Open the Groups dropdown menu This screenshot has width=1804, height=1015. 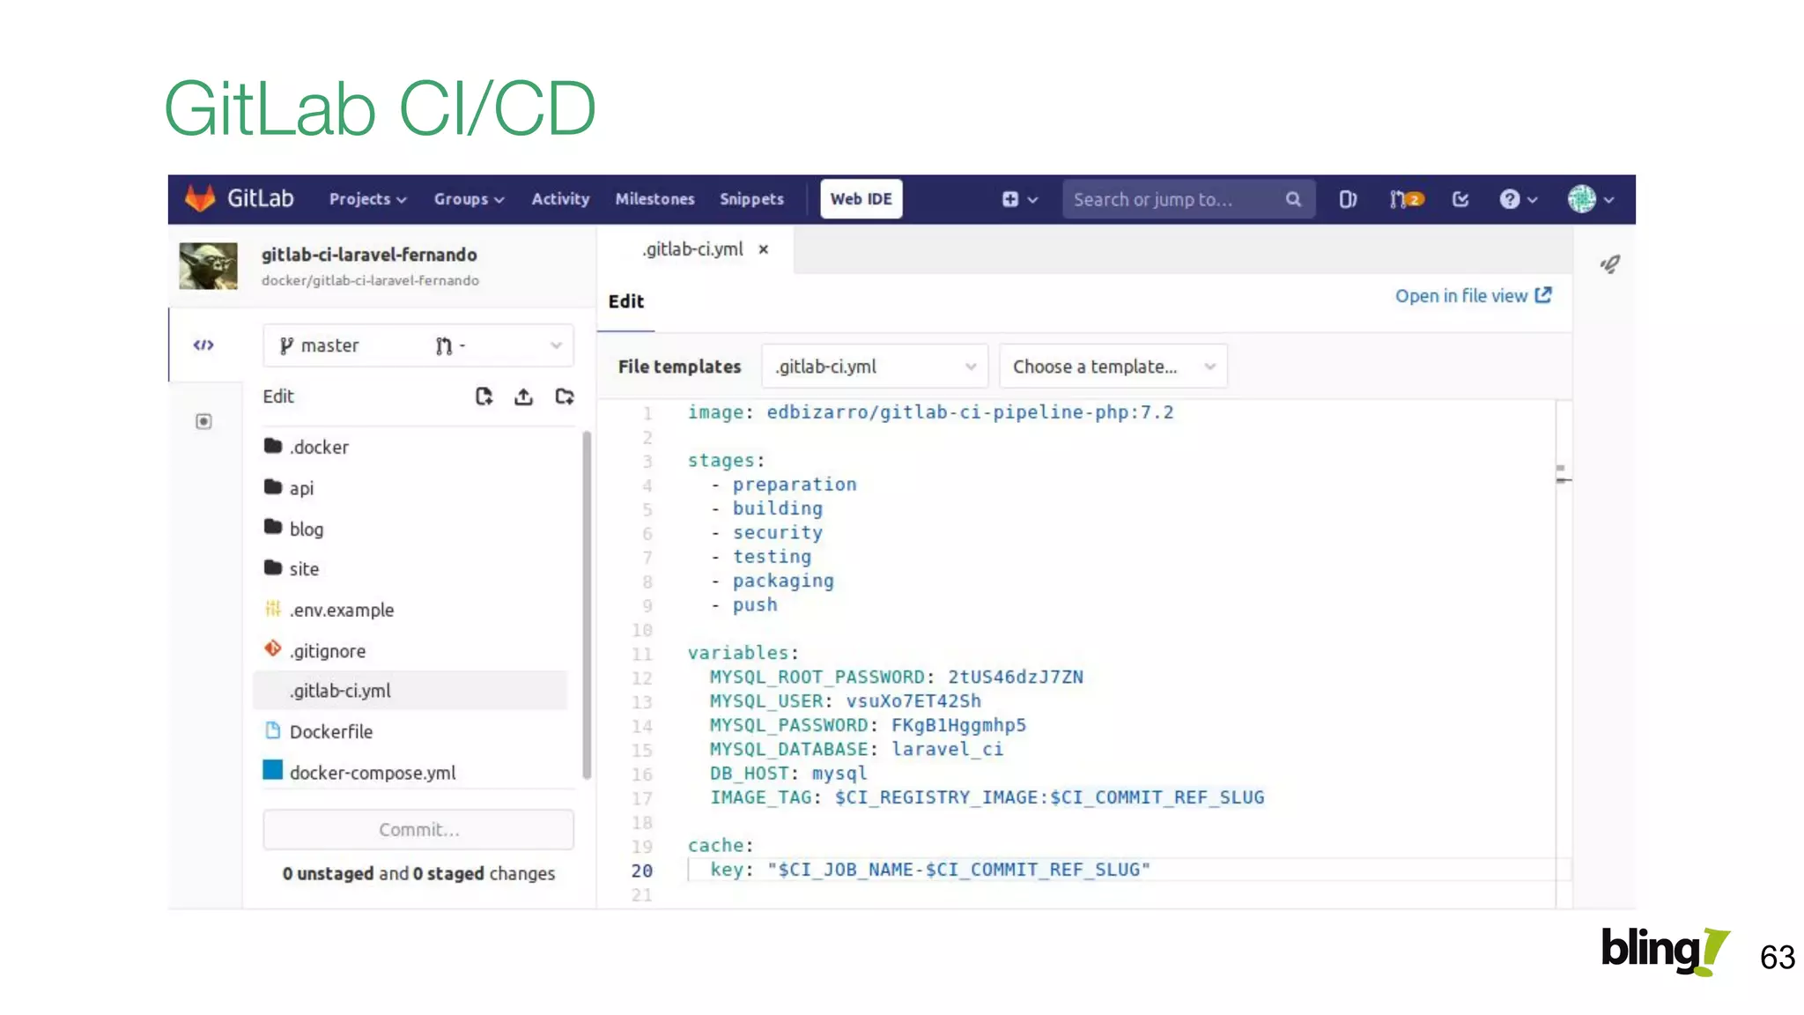[469, 199]
